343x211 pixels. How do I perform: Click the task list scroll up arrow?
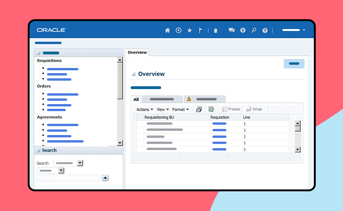(120, 60)
